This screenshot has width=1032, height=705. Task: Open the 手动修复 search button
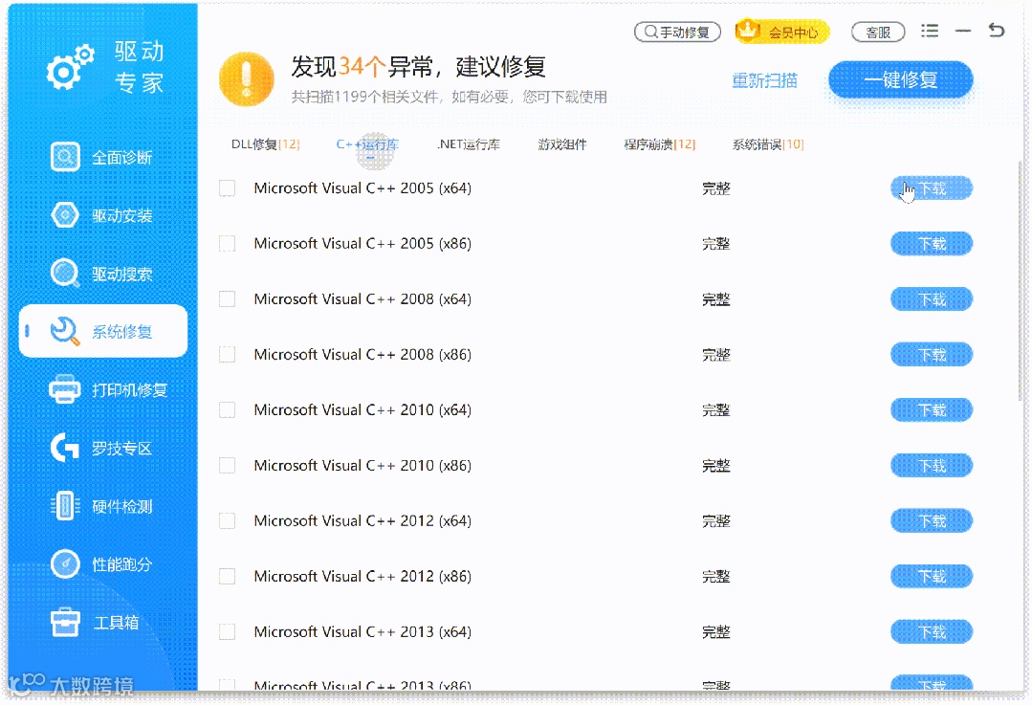[677, 32]
